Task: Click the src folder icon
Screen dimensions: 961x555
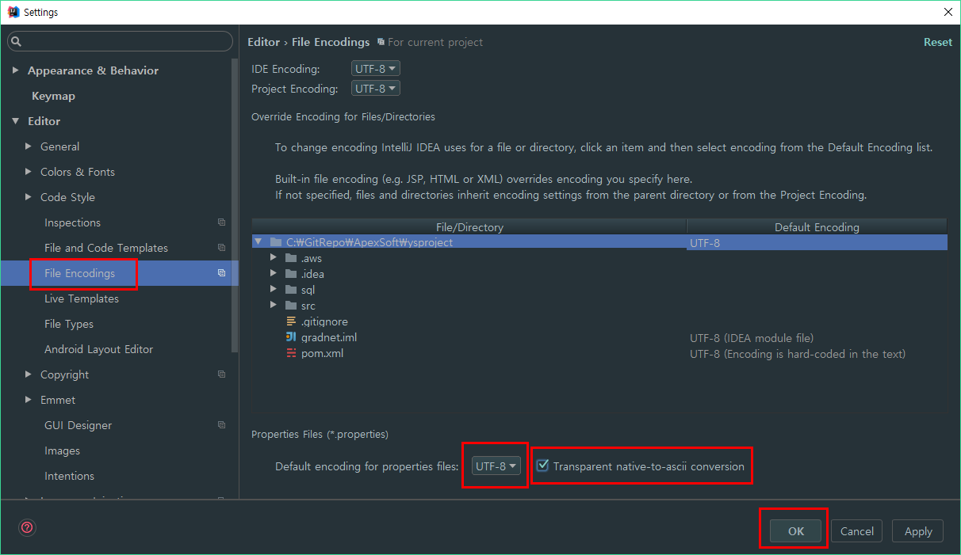Action: (291, 306)
